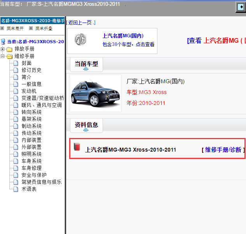Go back via 返回上一页 link

point(81,23)
